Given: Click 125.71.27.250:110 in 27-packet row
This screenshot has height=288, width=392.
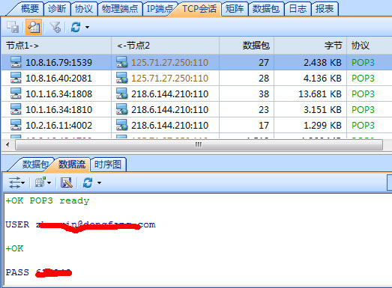Looking at the screenshot, I should (169, 62).
